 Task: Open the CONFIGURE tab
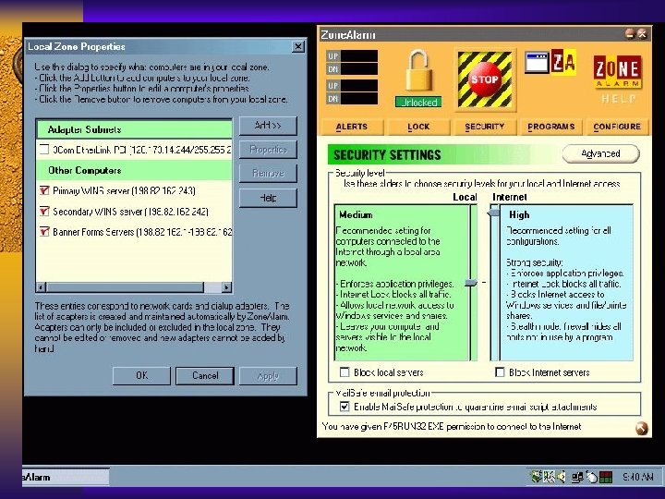pos(617,127)
